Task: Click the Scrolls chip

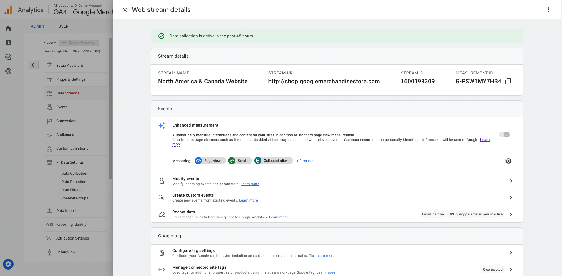Action: pos(240,161)
